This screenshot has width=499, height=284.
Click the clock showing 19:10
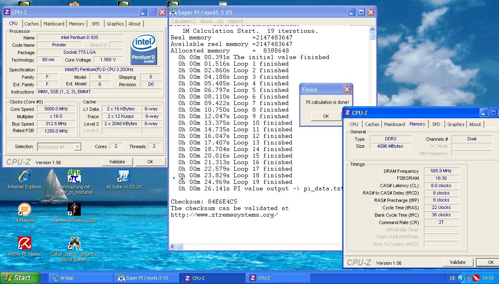coord(488,278)
